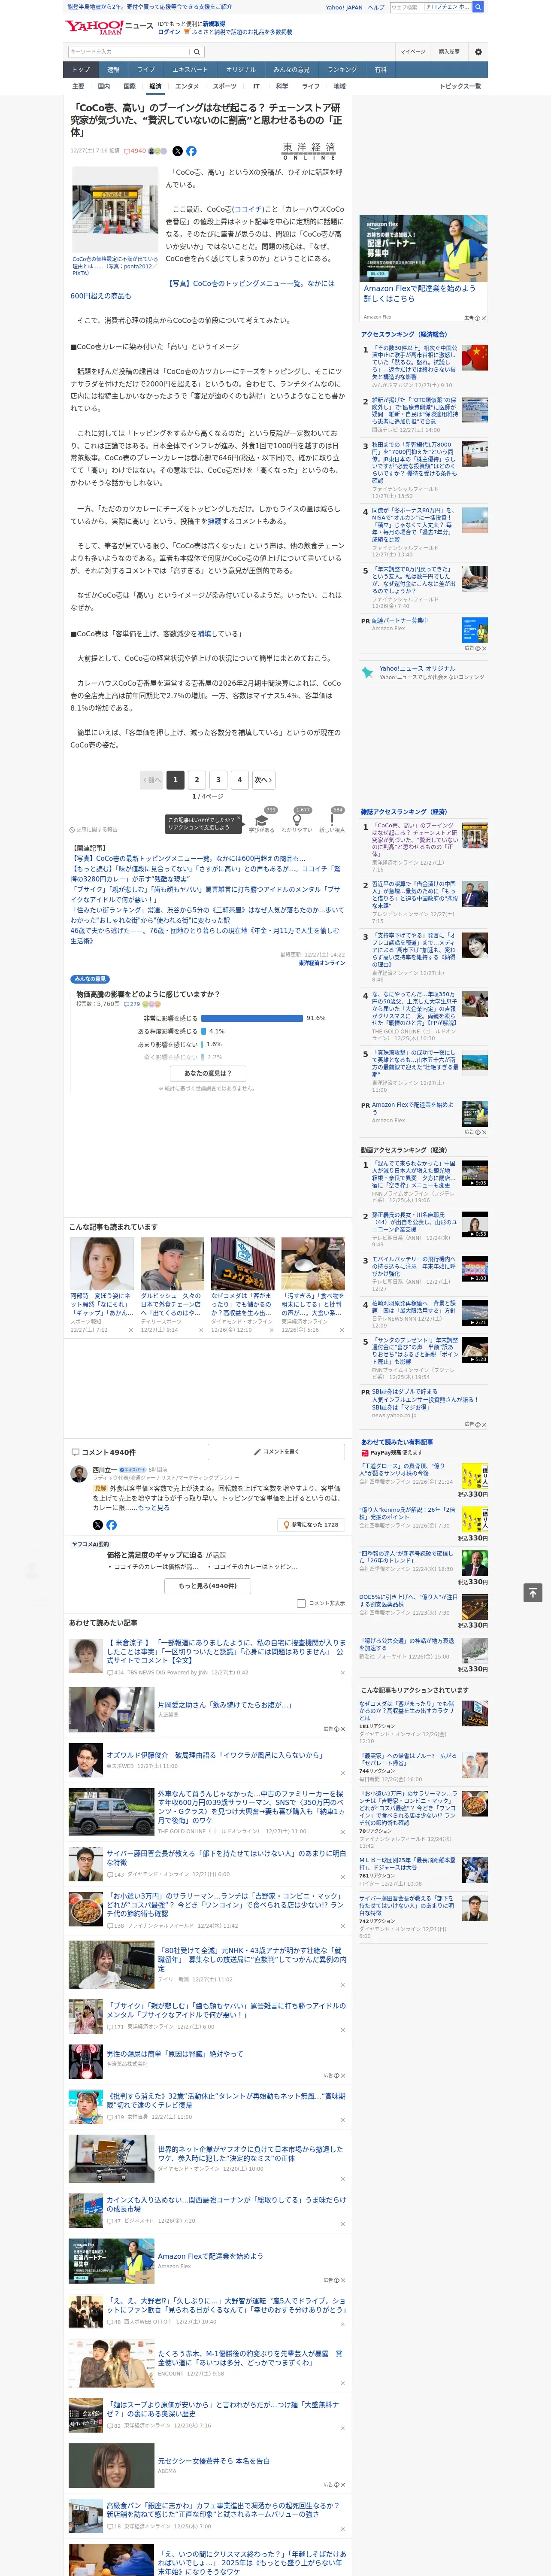The height and width of the screenshot is (2576, 551).
Task: Open the エキスパート tab
Action: (x=190, y=70)
